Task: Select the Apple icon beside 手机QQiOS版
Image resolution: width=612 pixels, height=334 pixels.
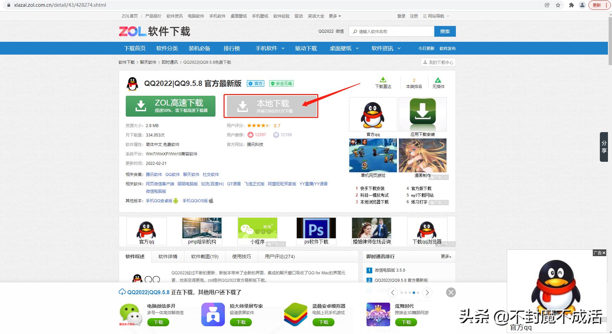Action: [211, 201]
